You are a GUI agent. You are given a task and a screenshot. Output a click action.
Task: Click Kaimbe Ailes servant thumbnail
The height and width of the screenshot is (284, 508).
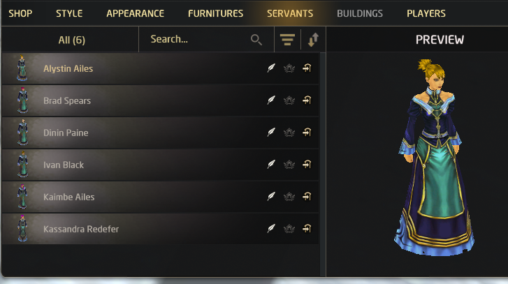pyautogui.click(x=22, y=197)
